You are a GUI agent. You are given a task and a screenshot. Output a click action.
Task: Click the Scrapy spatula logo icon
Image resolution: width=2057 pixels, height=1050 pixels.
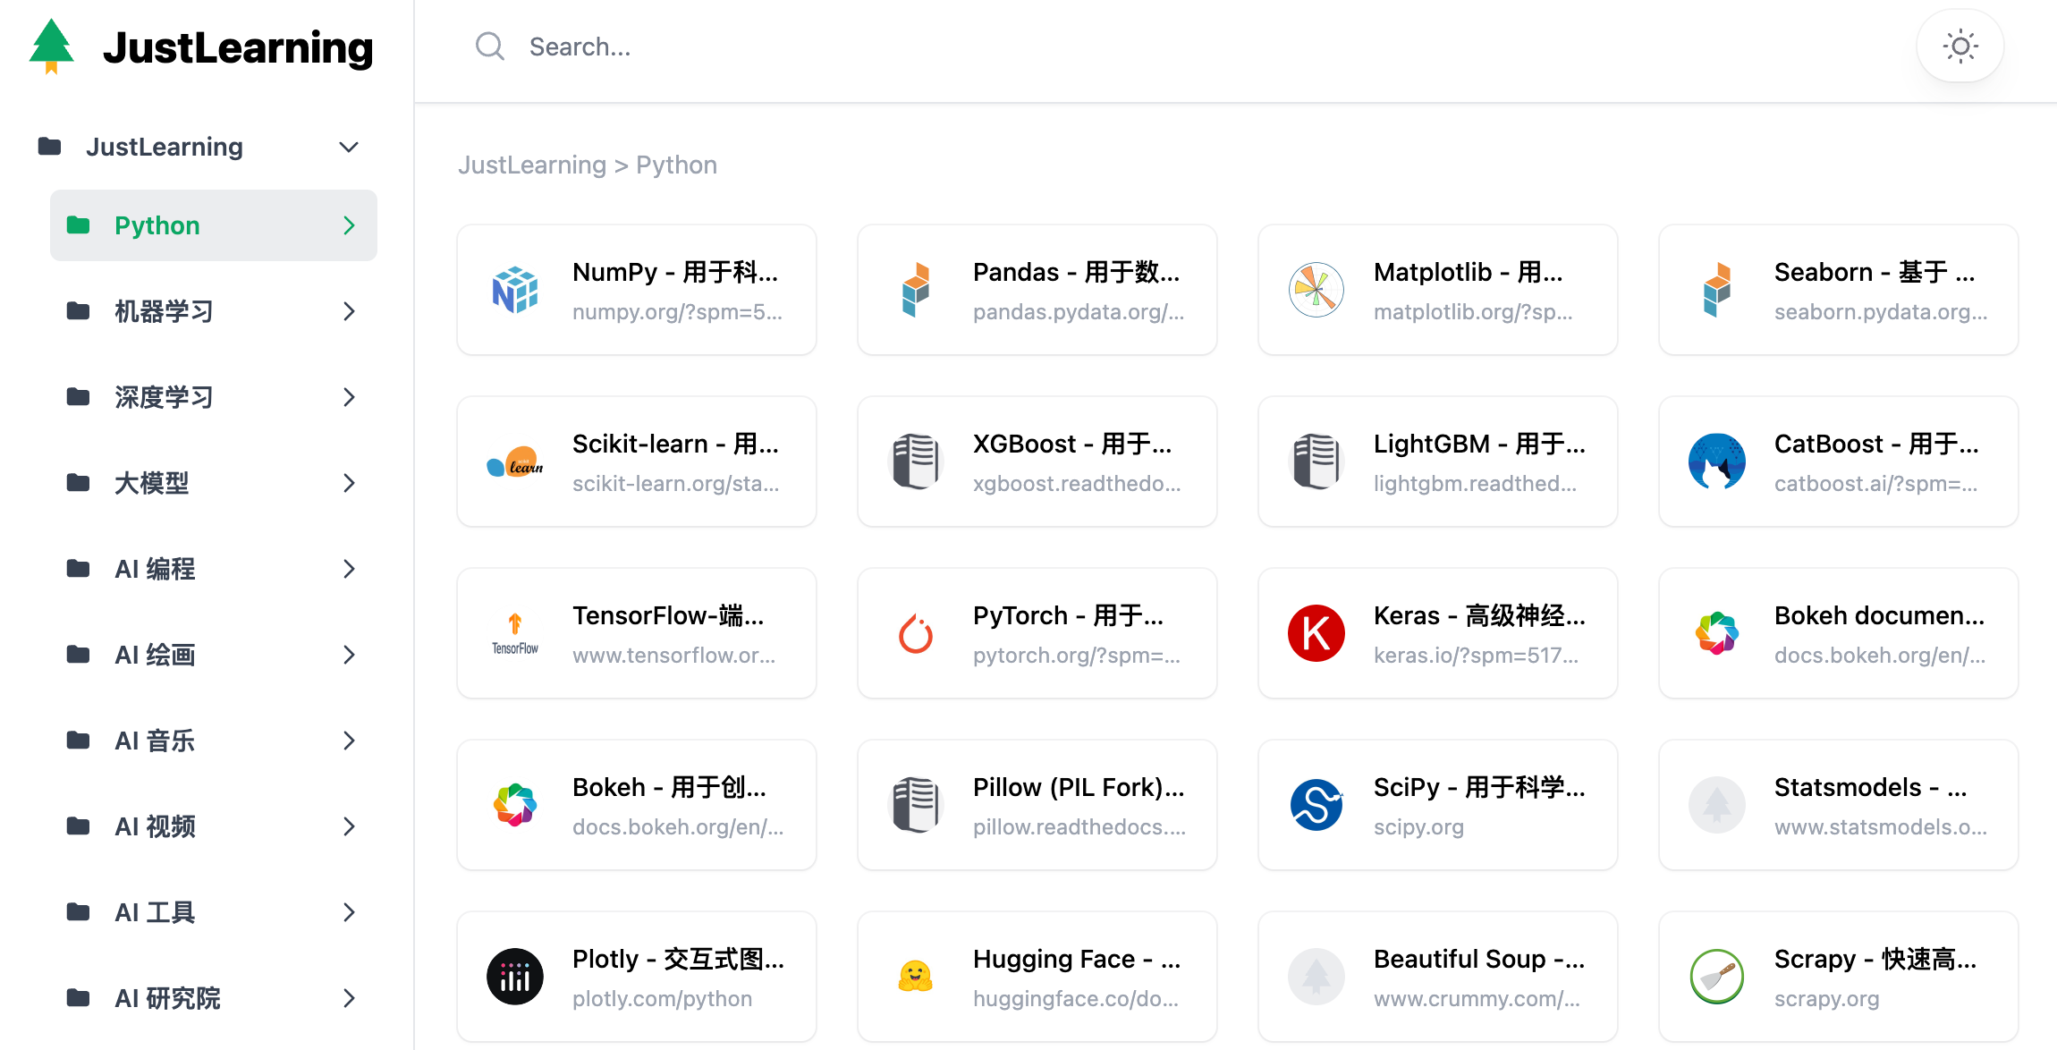[1716, 977]
